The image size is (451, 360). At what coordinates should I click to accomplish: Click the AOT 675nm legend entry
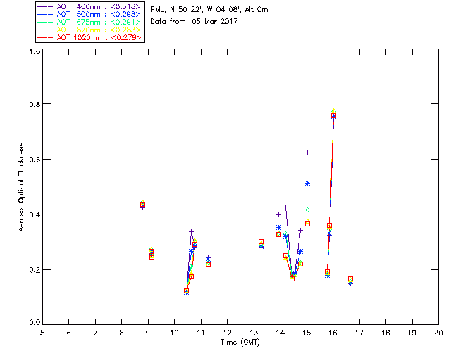click(x=89, y=22)
